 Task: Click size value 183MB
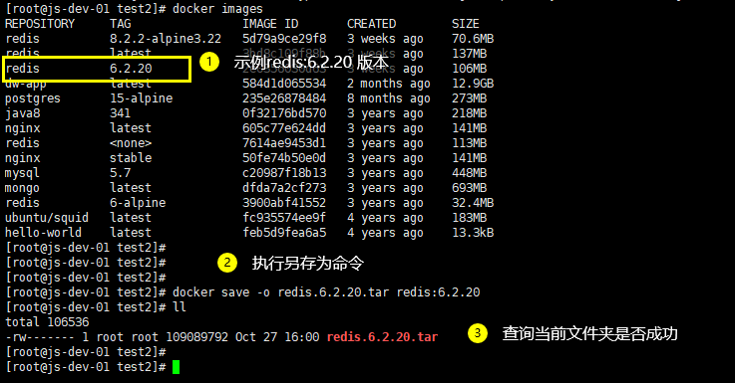pos(469,218)
